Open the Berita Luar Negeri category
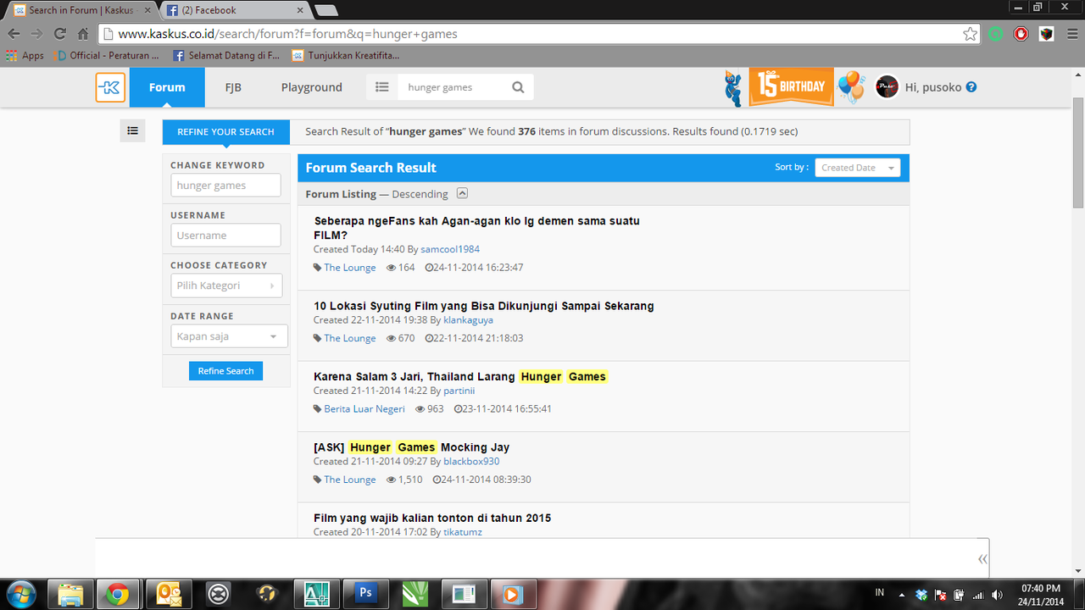The height and width of the screenshot is (610, 1085). (x=364, y=409)
